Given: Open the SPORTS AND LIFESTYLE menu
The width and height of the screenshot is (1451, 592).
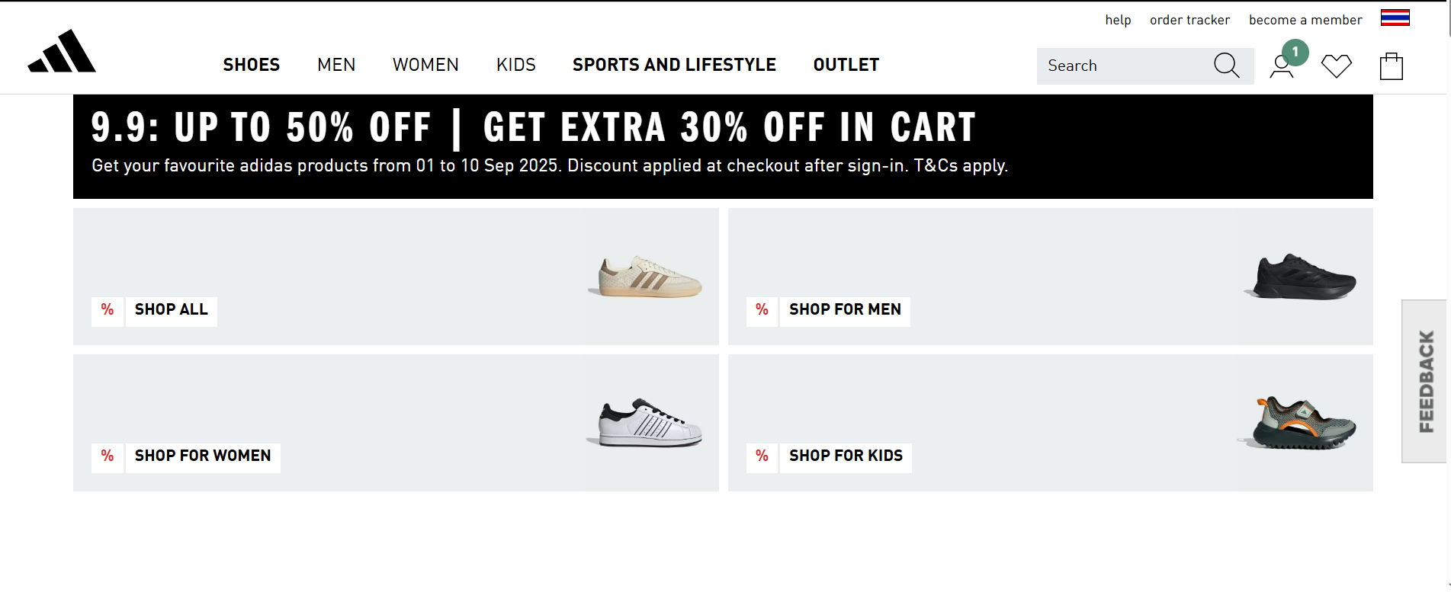Looking at the screenshot, I should point(674,66).
